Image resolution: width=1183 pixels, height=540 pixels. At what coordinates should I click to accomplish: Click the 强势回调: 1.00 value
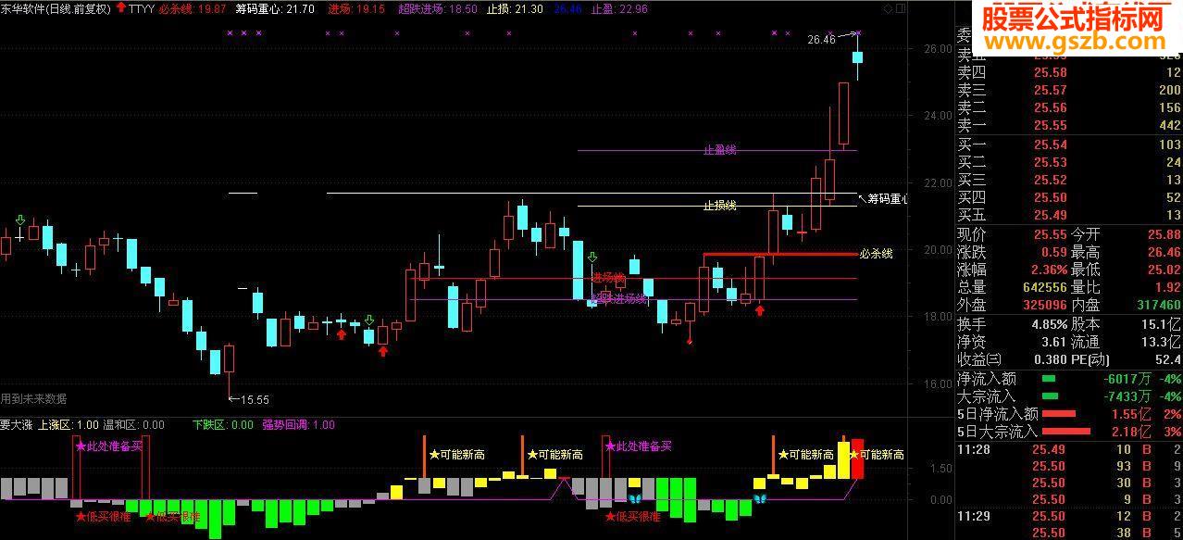tap(298, 425)
